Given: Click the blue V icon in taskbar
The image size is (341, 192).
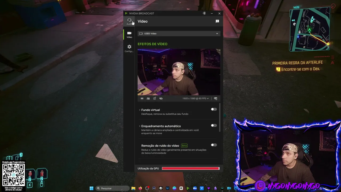Looking at the screenshot, I should (x=202, y=188).
